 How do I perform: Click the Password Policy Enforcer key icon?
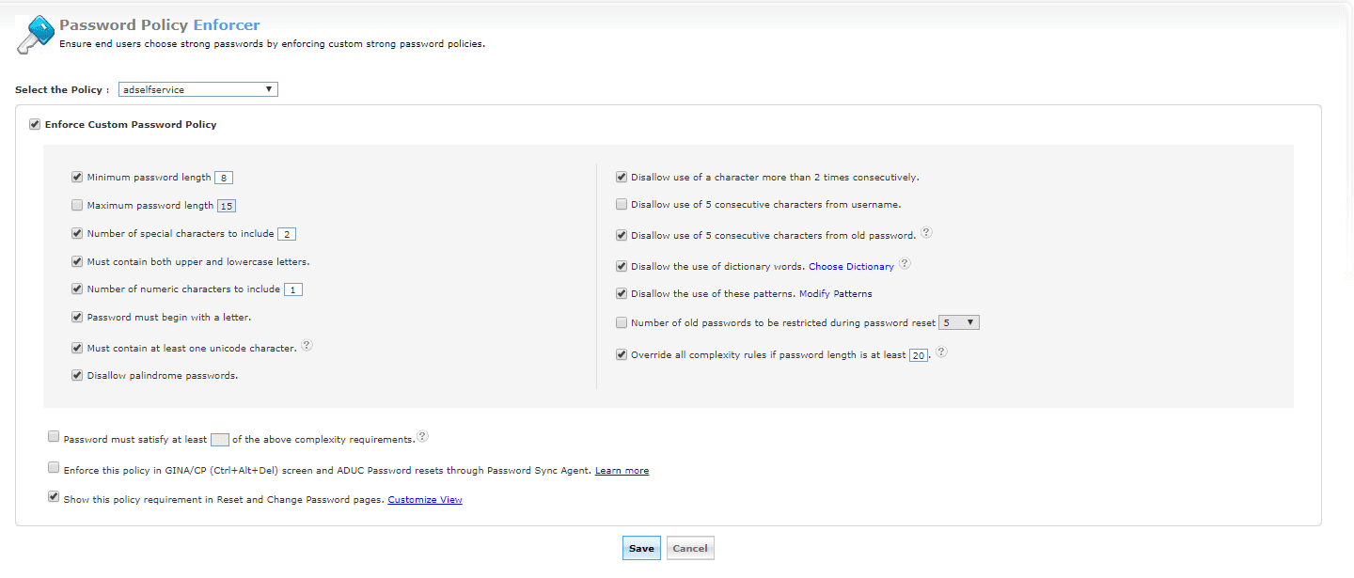(x=36, y=34)
